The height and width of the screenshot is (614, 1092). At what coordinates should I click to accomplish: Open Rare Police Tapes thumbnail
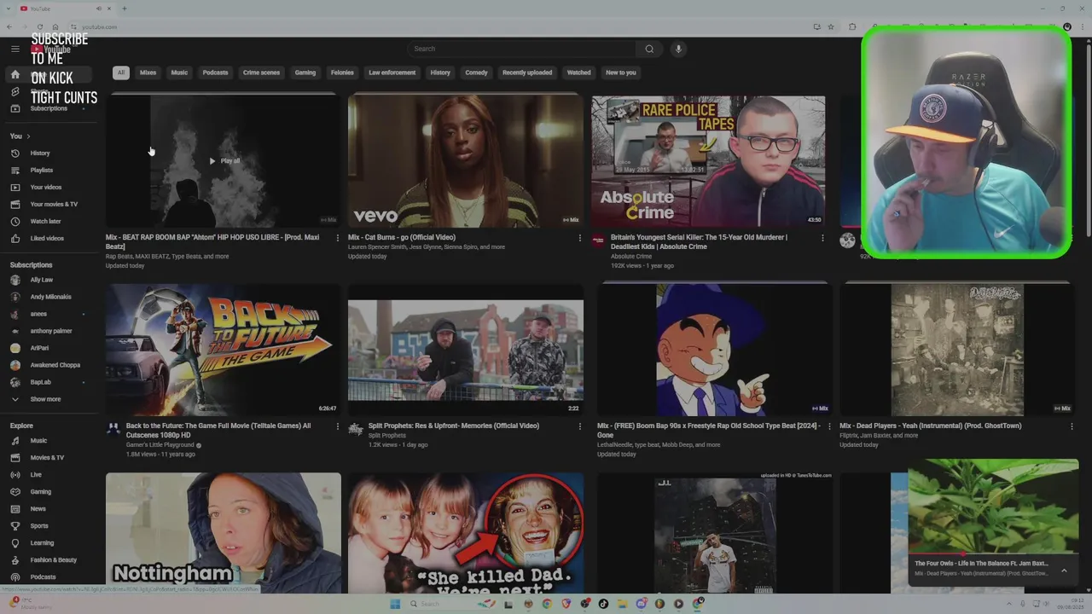tap(708, 161)
